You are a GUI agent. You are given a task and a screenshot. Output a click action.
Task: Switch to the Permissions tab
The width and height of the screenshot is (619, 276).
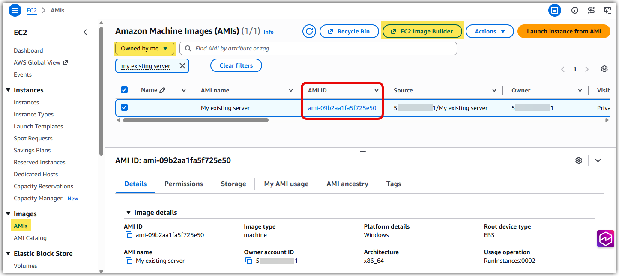coord(184,184)
